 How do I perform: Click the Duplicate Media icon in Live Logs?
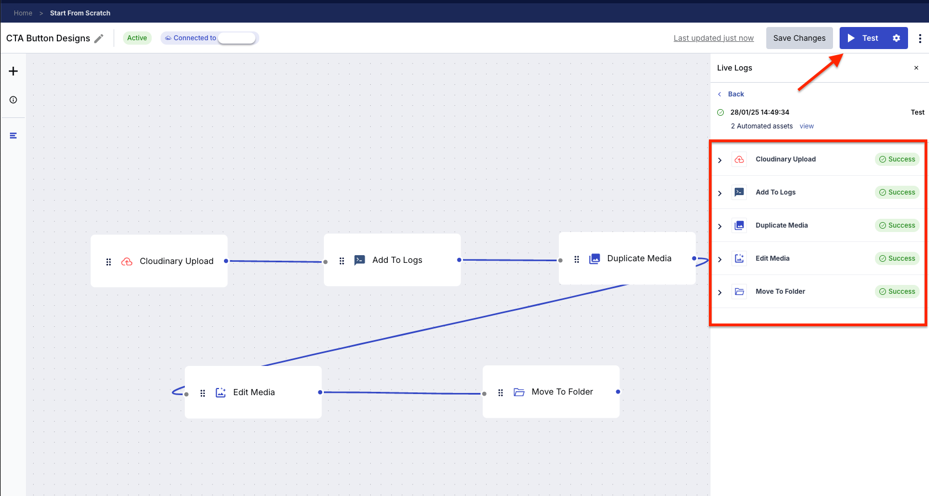(x=739, y=225)
